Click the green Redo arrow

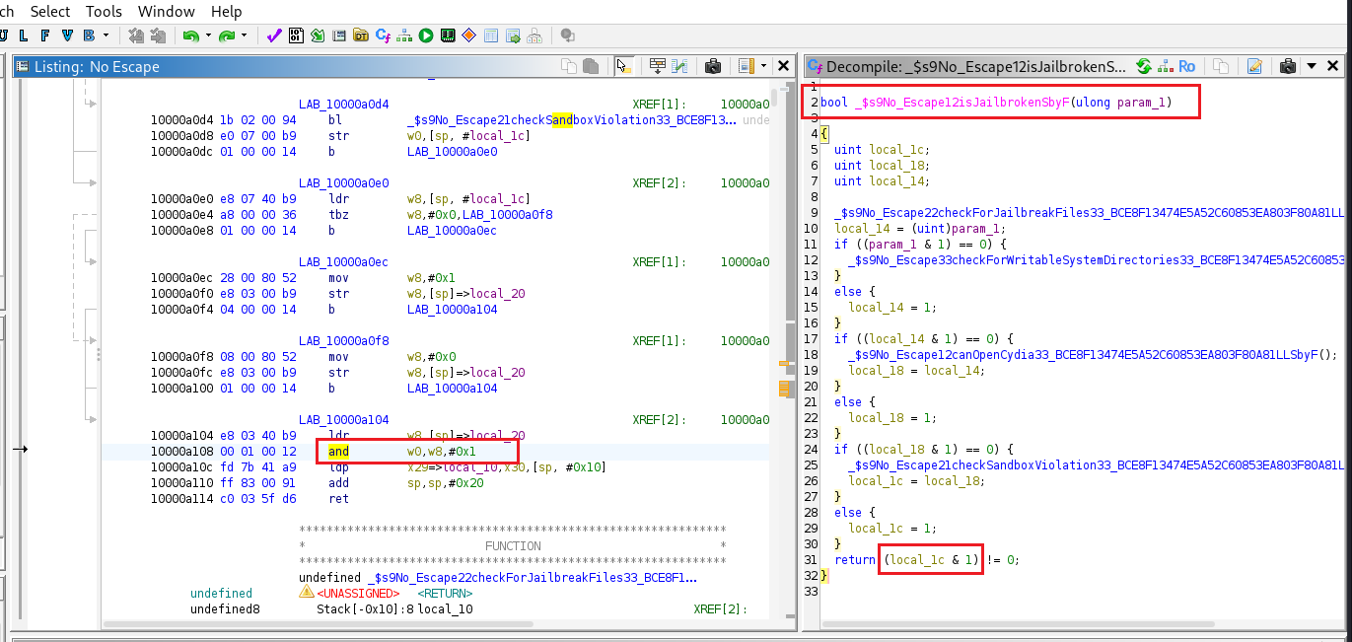(x=227, y=36)
